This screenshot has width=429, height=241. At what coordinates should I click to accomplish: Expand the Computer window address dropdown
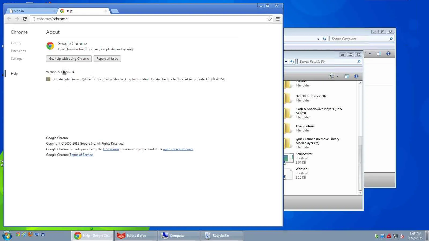pos(318,39)
